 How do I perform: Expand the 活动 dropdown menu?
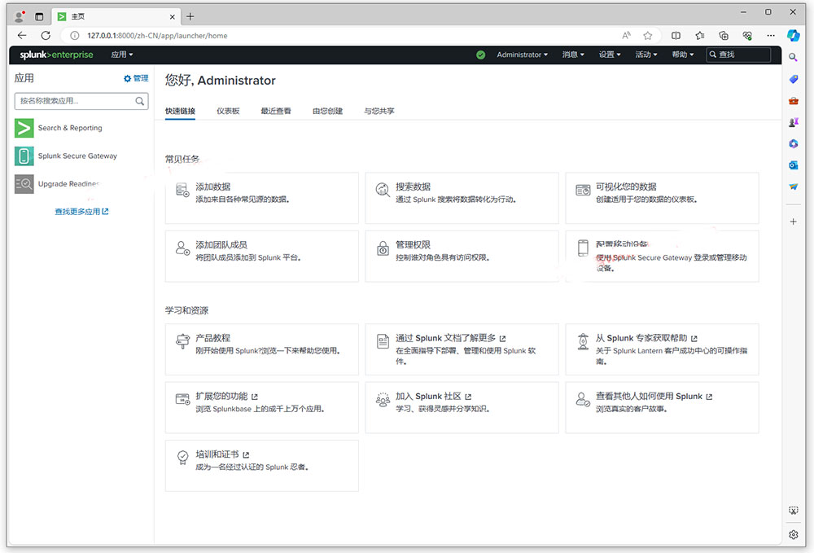pyautogui.click(x=646, y=55)
